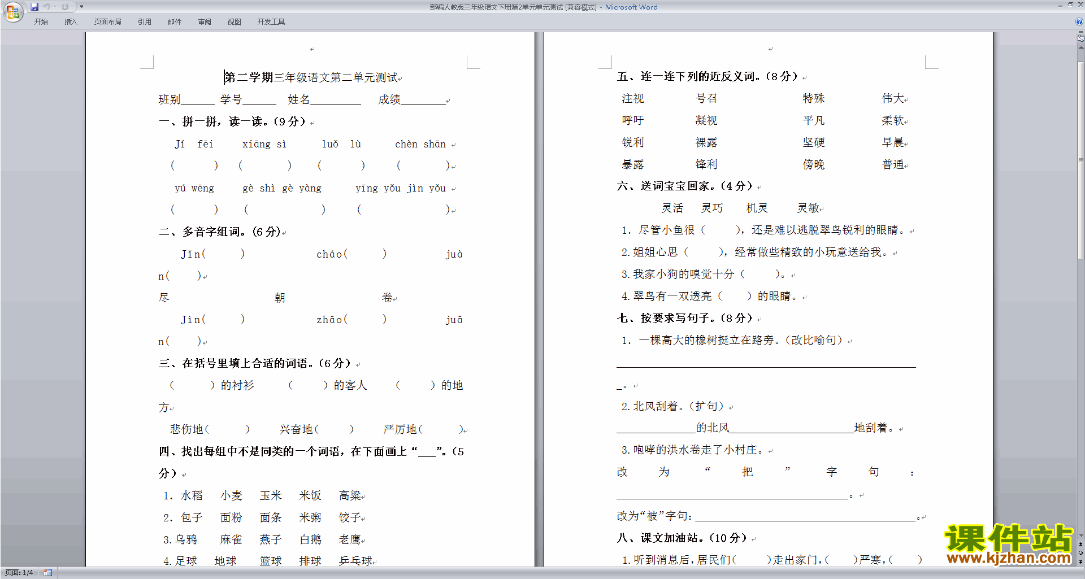Customize the Quick Access Toolbar
The width and height of the screenshot is (1085, 579).
[81, 7]
